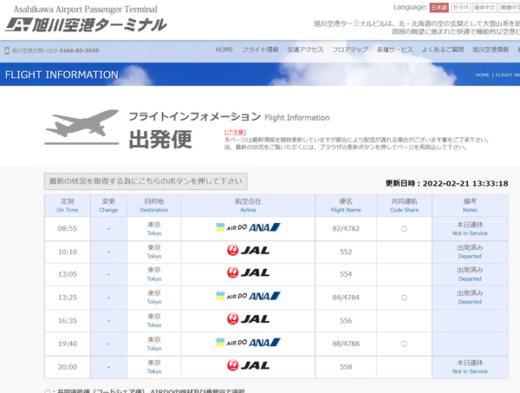Click flight number 84/4784
The height and width of the screenshot is (393, 520).
pos(346,298)
